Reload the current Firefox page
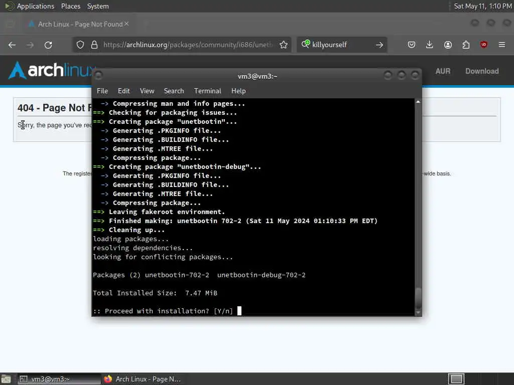Viewport: 514px width, 385px height. click(x=48, y=45)
